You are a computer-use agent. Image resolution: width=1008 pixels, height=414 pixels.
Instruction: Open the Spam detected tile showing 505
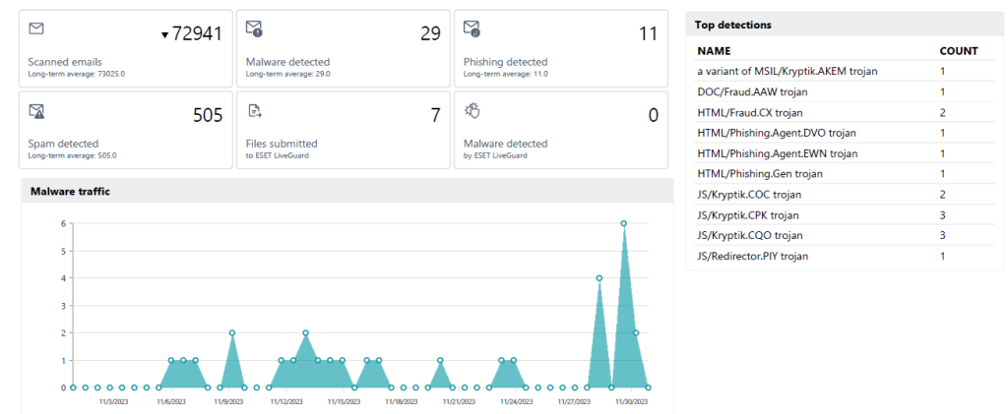coord(125,129)
